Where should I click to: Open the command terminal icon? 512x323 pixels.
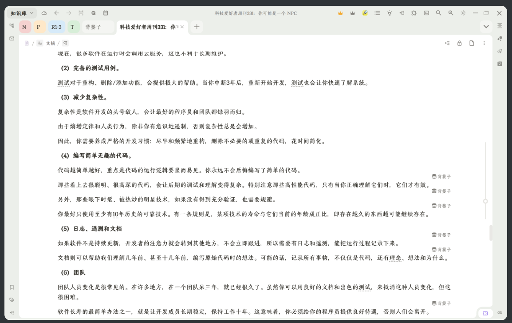[x=426, y=13]
